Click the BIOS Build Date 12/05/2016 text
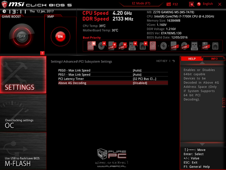The image size is (226, 170). (167, 38)
